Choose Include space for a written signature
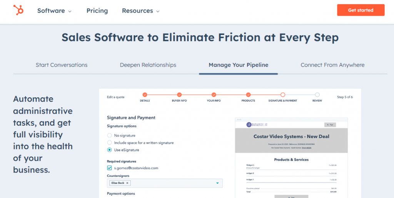This screenshot has height=198, width=394. (x=110, y=143)
